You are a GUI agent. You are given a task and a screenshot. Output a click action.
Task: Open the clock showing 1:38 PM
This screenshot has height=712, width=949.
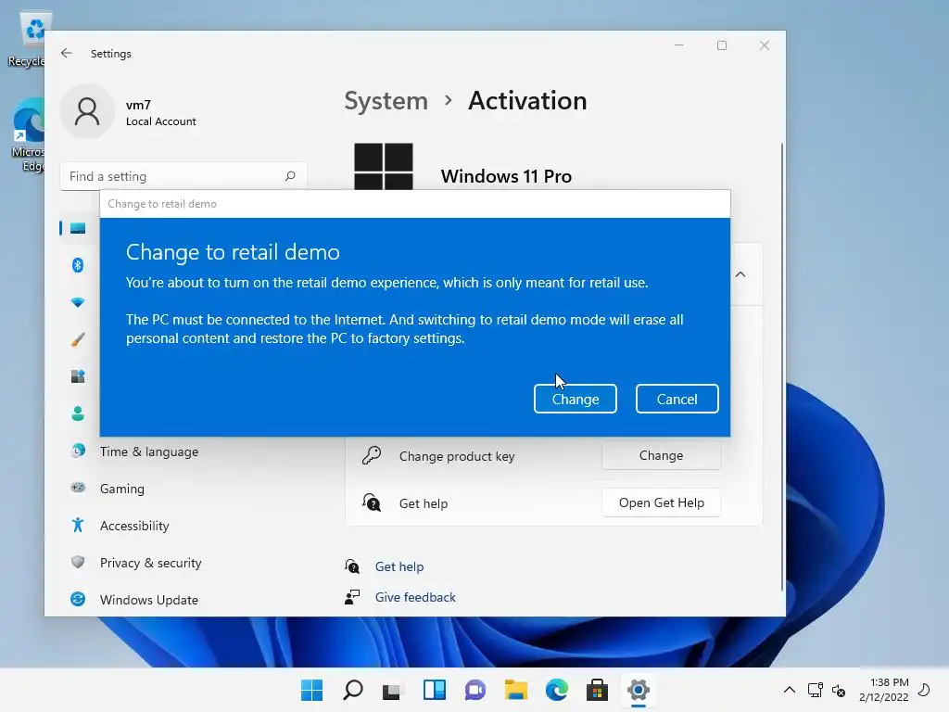pyautogui.click(x=883, y=690)
